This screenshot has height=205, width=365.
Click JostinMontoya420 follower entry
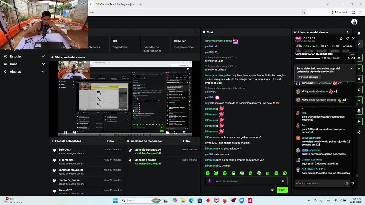70,170
